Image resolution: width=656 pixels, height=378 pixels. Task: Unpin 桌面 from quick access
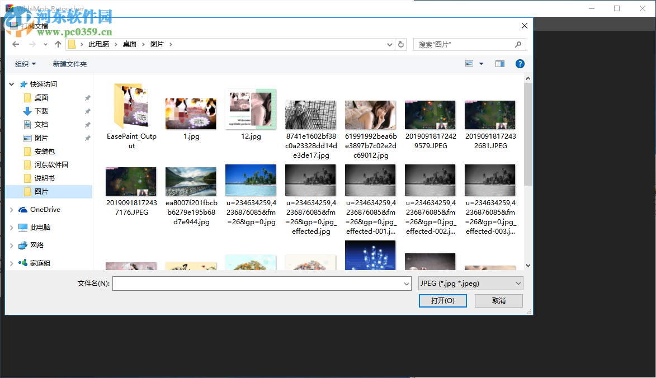coord(87,97)
